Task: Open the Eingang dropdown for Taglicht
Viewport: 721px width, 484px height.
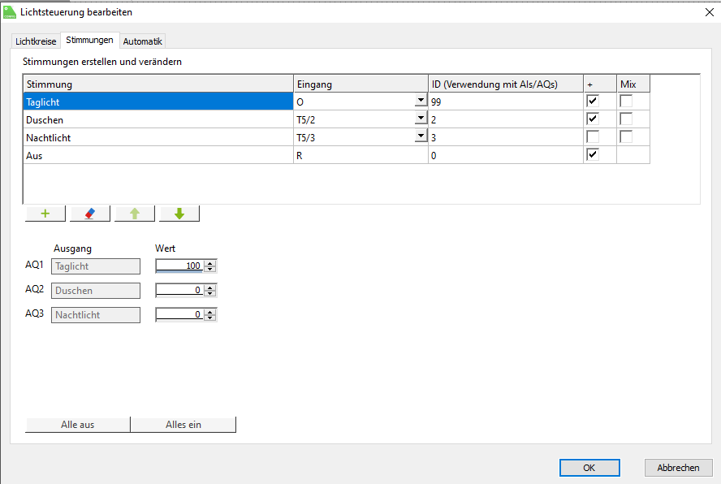Action: (421, 101)
